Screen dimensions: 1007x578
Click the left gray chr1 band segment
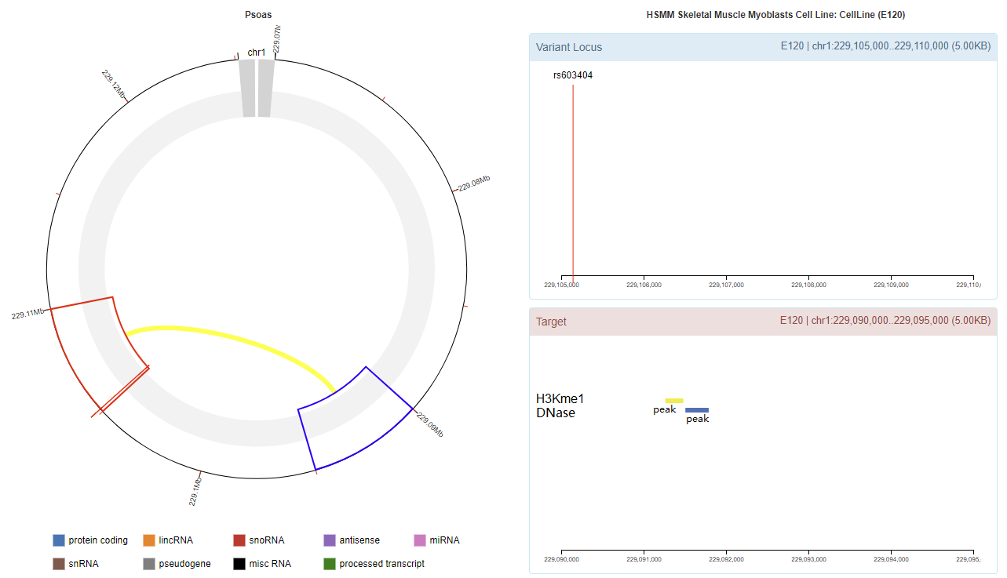247,89
